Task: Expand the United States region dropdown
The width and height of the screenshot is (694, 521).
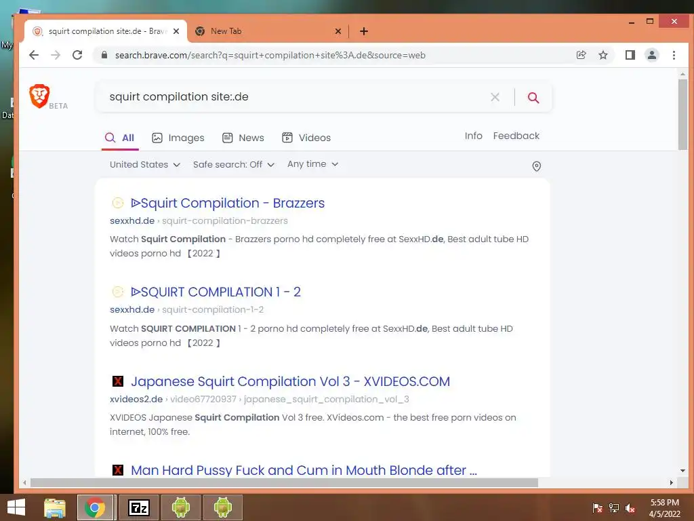Action: pyautogui.click(x=145, y=164)
